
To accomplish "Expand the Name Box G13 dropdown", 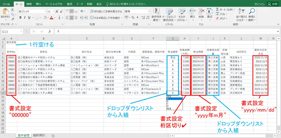I will click(21, 31).
